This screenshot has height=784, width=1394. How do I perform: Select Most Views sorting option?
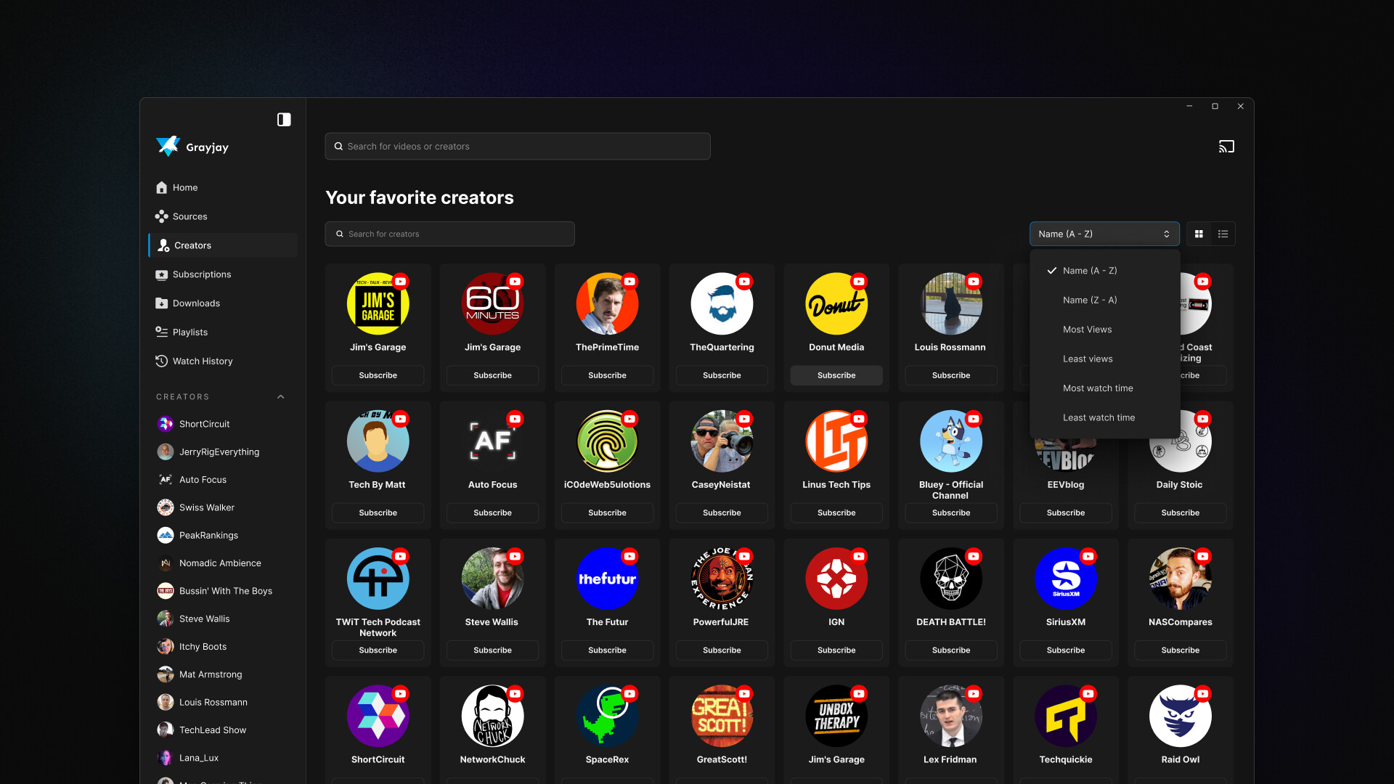[x=1087, y=329]
